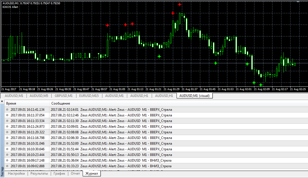Click status icon of 16:09:02.888 log entry
308x178 pixels.
tap(7, 166)
